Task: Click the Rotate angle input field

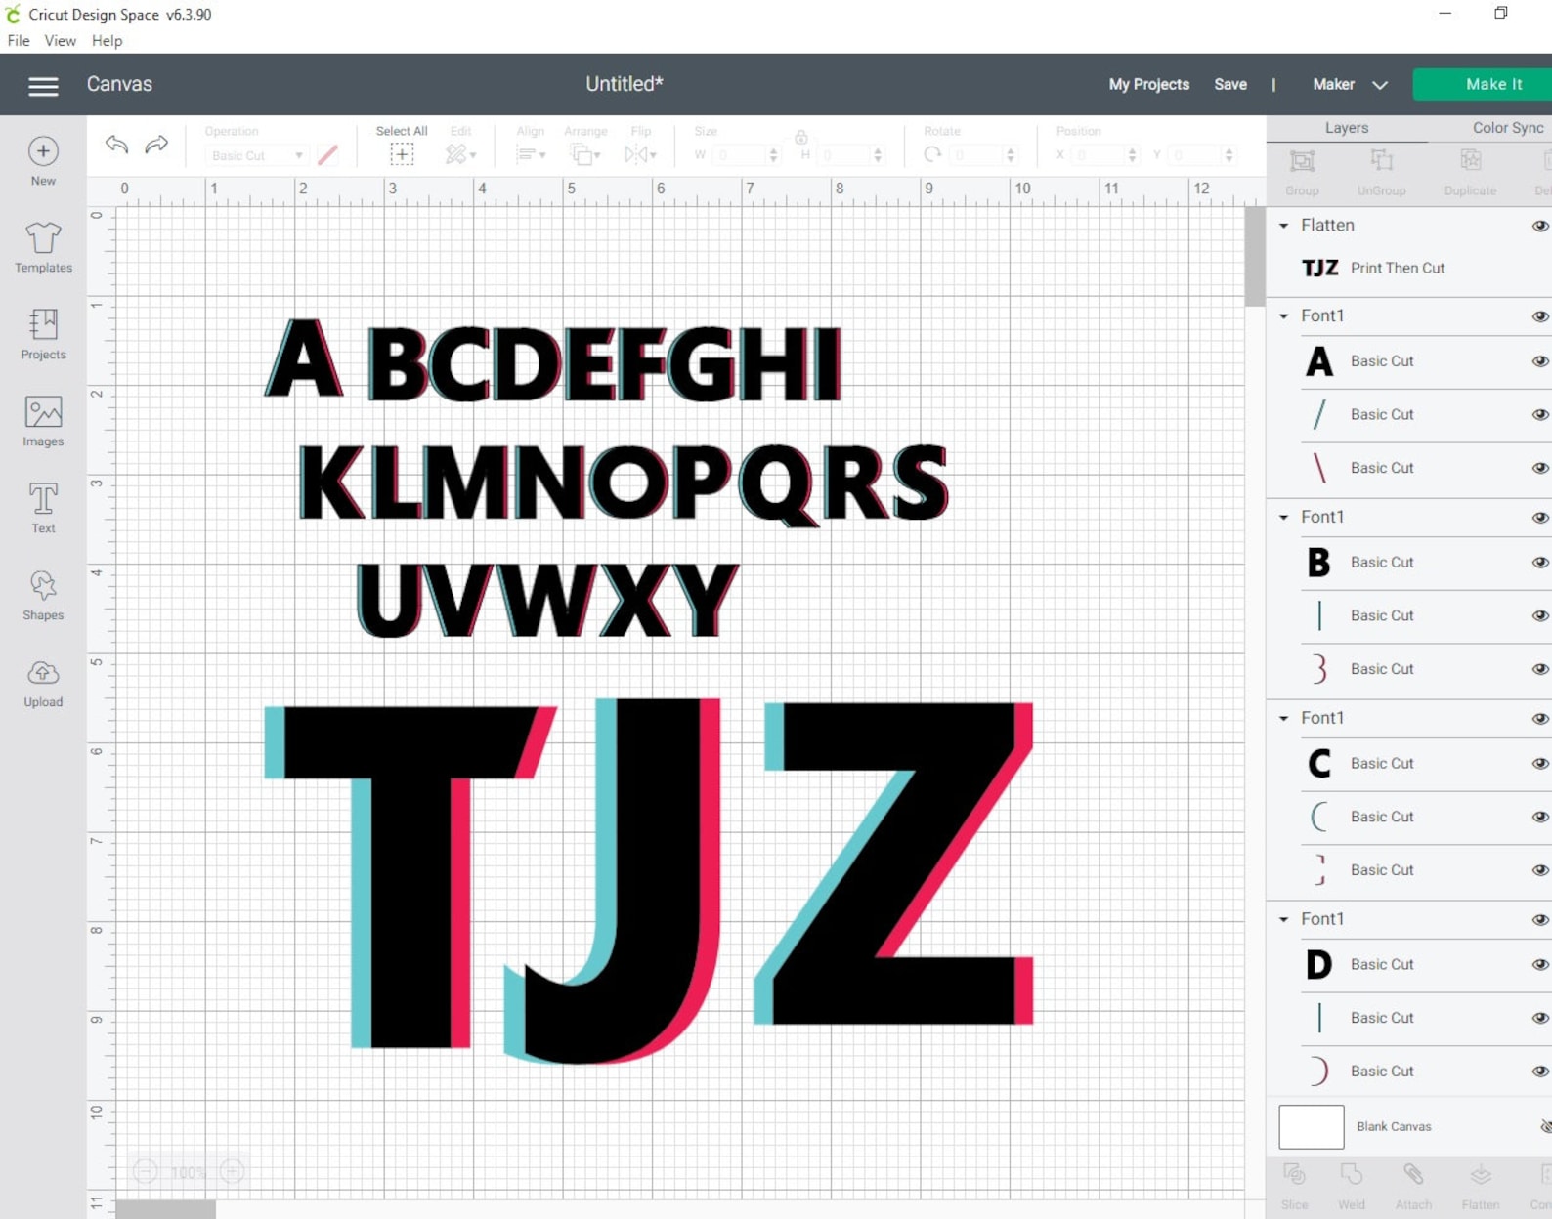Action: 984,155
